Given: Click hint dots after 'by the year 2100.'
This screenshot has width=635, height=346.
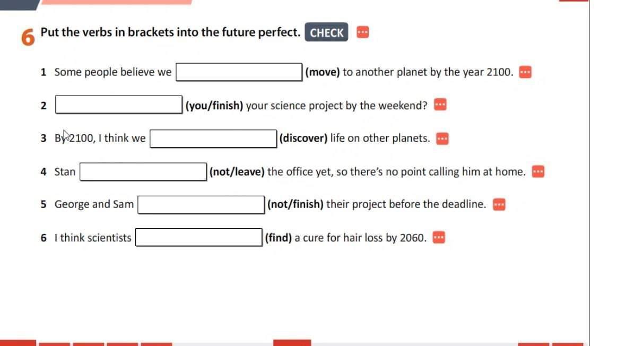Looking at the screenshot, I should (x=525, y=72).
